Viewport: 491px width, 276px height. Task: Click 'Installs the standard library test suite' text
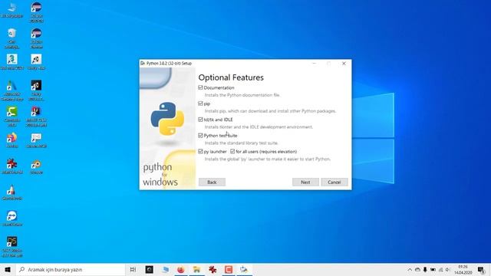(242, 143)
